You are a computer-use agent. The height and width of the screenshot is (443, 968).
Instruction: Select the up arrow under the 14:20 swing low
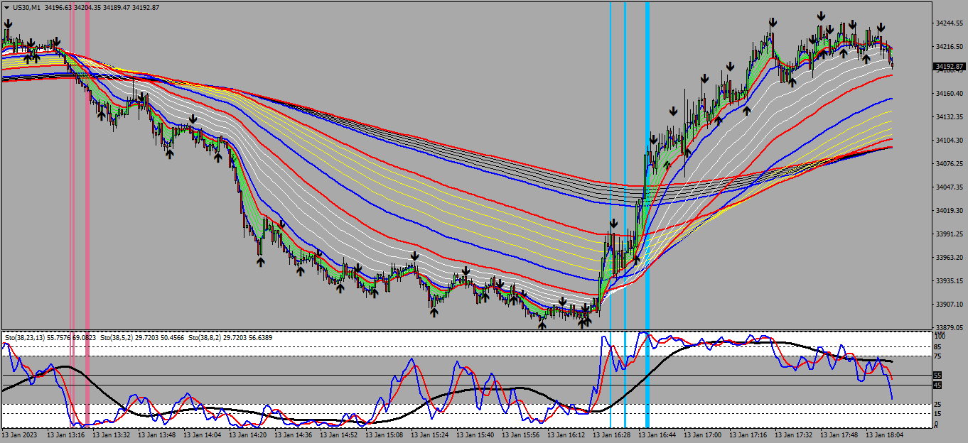point(261,262)
